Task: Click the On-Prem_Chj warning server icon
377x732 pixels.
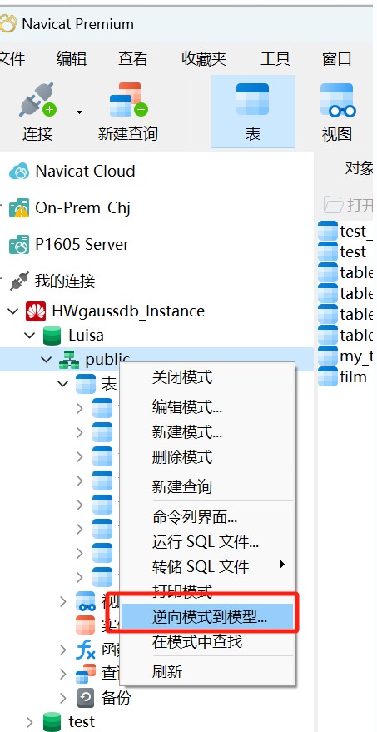Action: coord(19,208)
